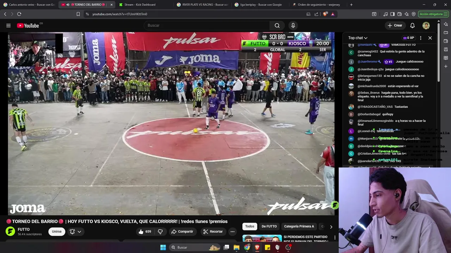Click the live video player
Viewport: 451px width, 253px height.
tap(171, 123)
